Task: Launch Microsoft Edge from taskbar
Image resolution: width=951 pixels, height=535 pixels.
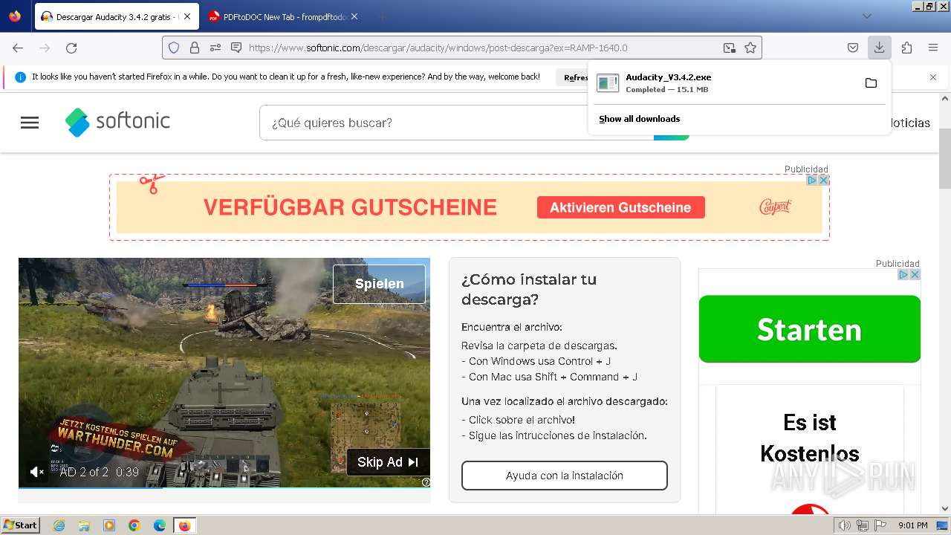Action: coord(160,525)
